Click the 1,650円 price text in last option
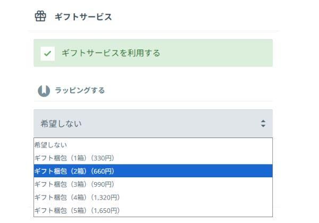The width and height of the screenshot is (319, 223). click(x=107, y=210)
